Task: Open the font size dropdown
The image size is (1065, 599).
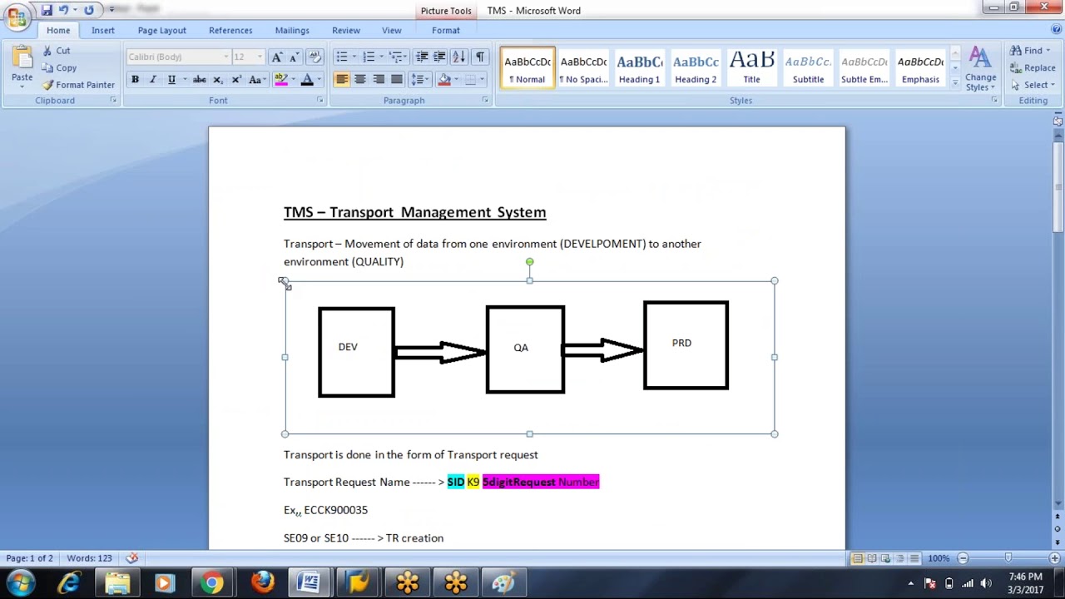Action: pos(260,57)
